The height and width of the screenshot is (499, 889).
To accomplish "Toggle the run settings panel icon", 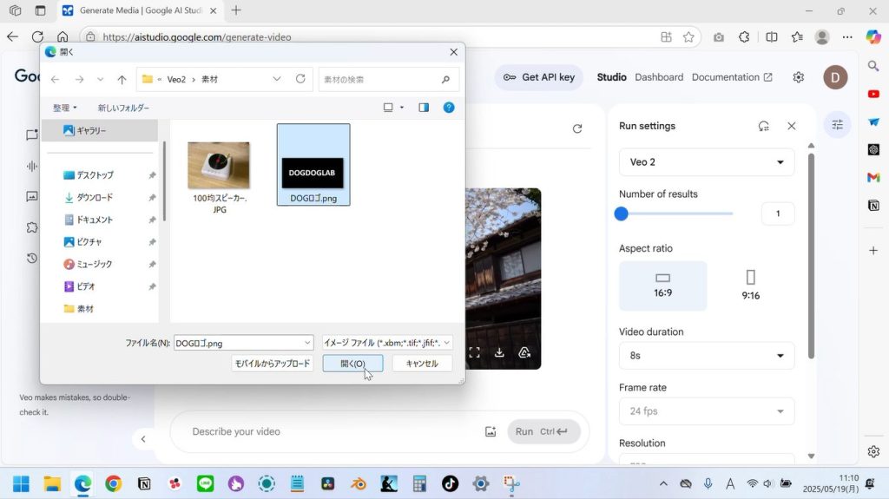I will (837, 125).
